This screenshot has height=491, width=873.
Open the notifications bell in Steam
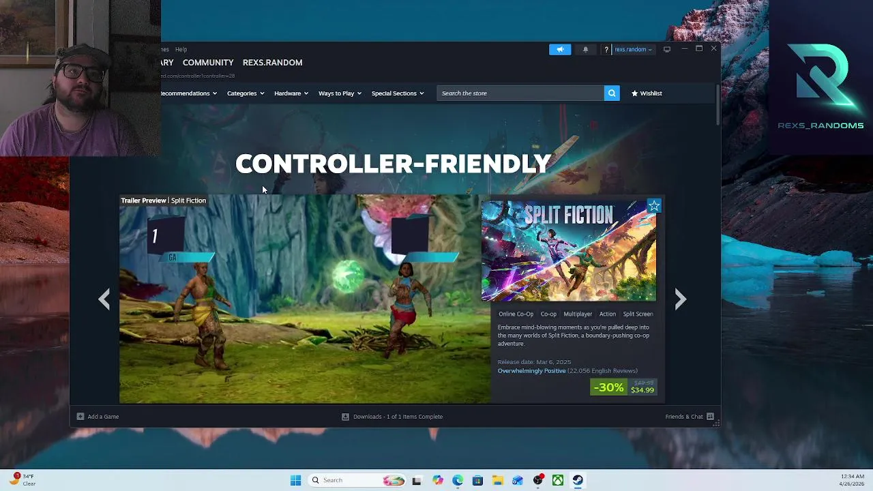coord(585,49)
